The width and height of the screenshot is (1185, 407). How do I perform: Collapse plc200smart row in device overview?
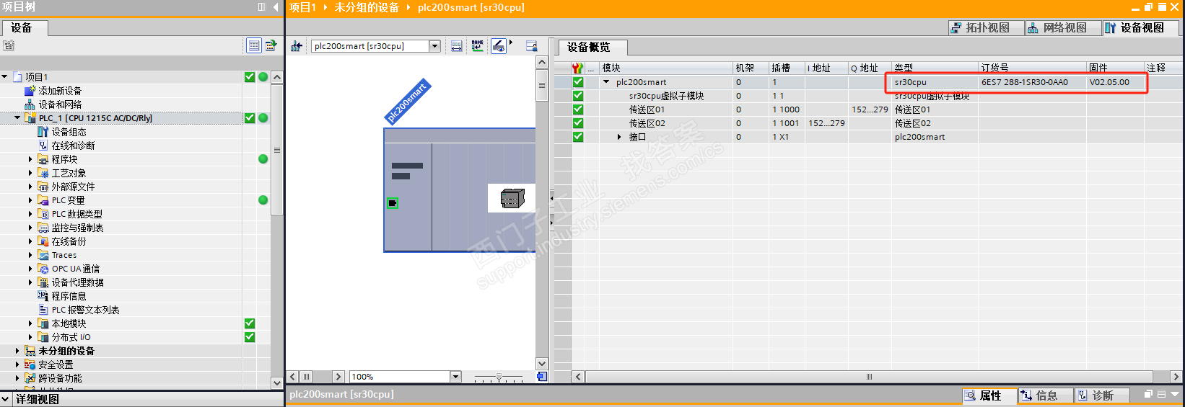pyautogui.click(x=607, y=82)
